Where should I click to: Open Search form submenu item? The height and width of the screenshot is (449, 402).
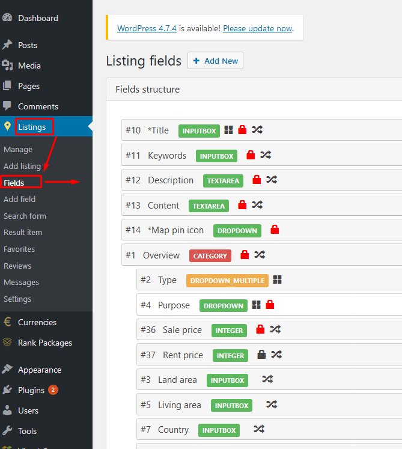(x=25, y=216)
